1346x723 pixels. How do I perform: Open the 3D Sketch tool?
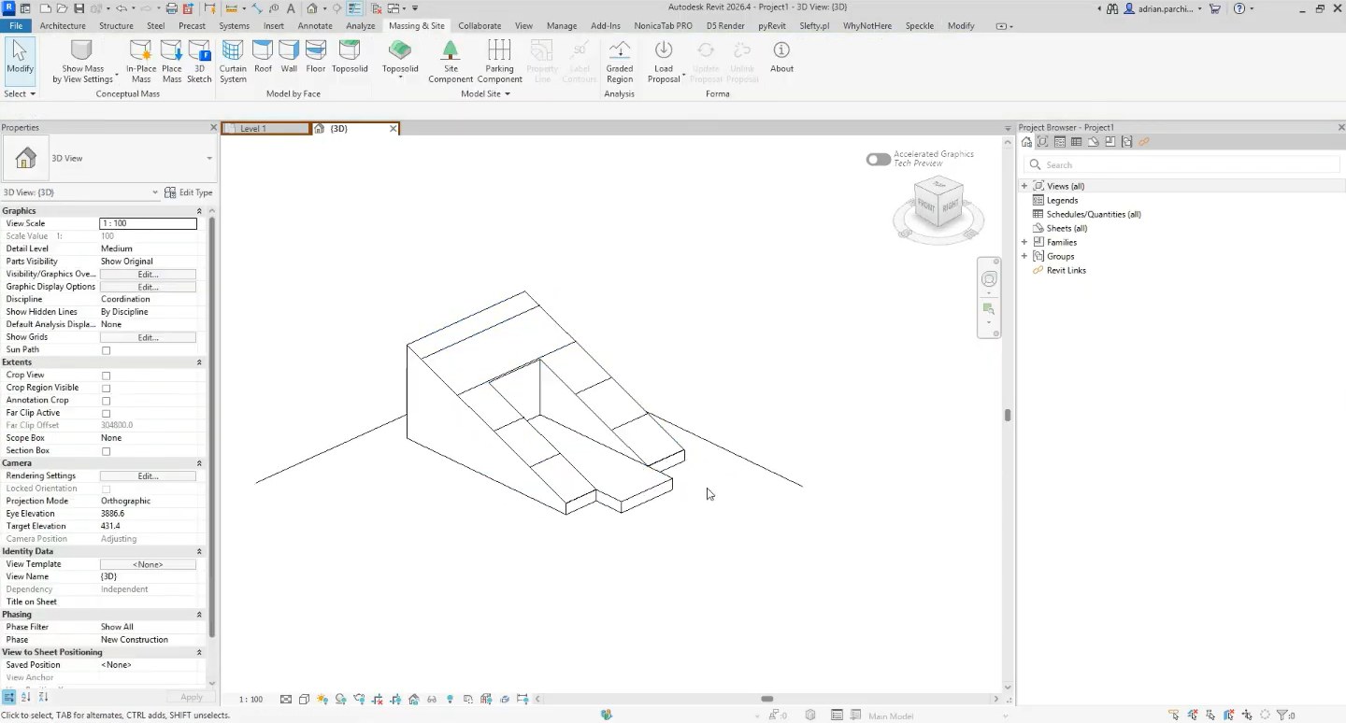click(x=199, y=61)
